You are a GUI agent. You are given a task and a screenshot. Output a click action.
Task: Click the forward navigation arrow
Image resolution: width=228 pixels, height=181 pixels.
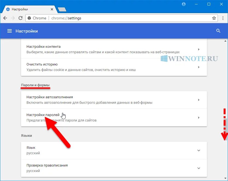[x=13, y=18]
